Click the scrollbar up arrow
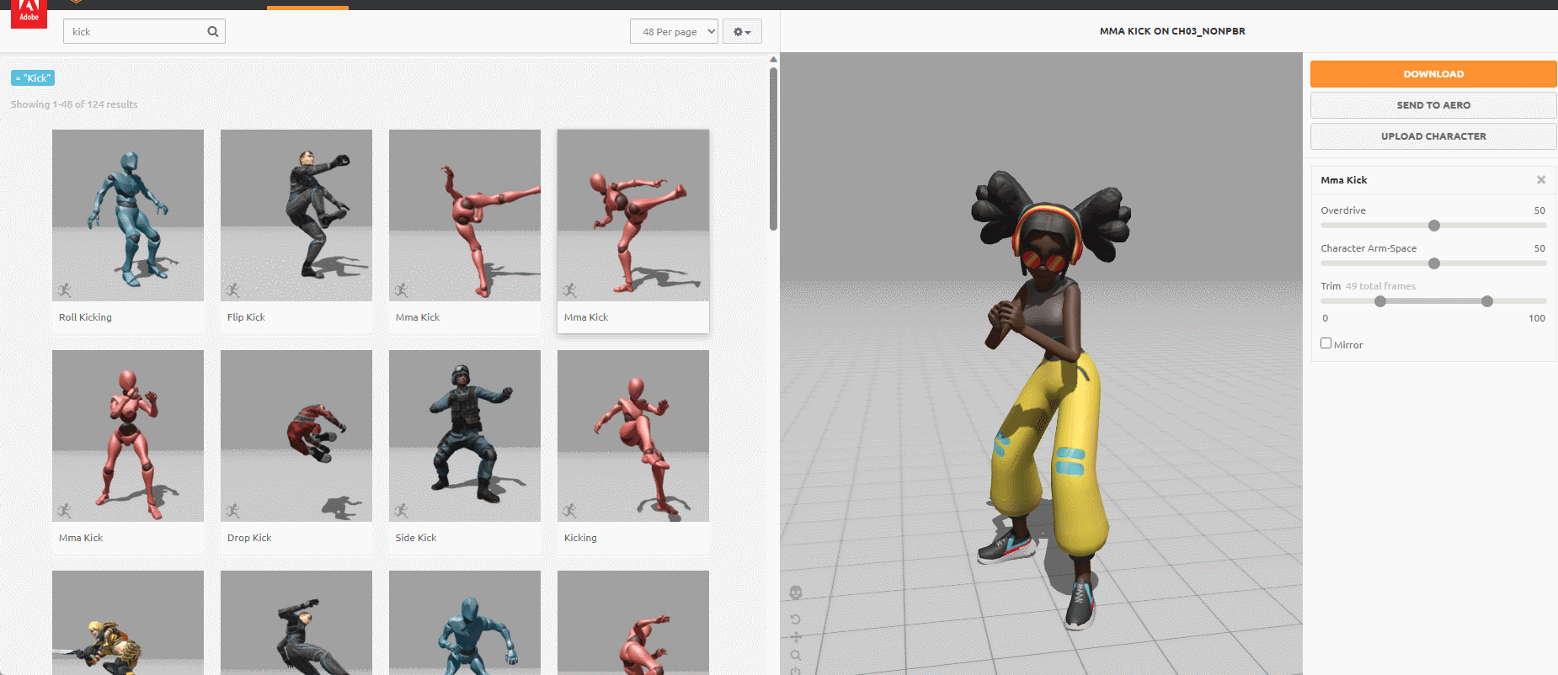The height and width of the screenshot is (675, 1558). click(773, 60)
